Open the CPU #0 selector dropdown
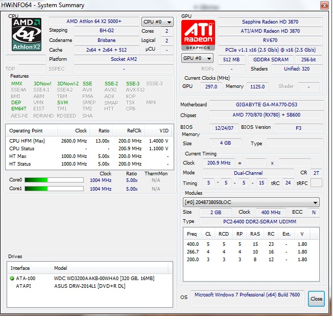The height and width of the screenshot is (322, 333). click(x=155, y=22)
